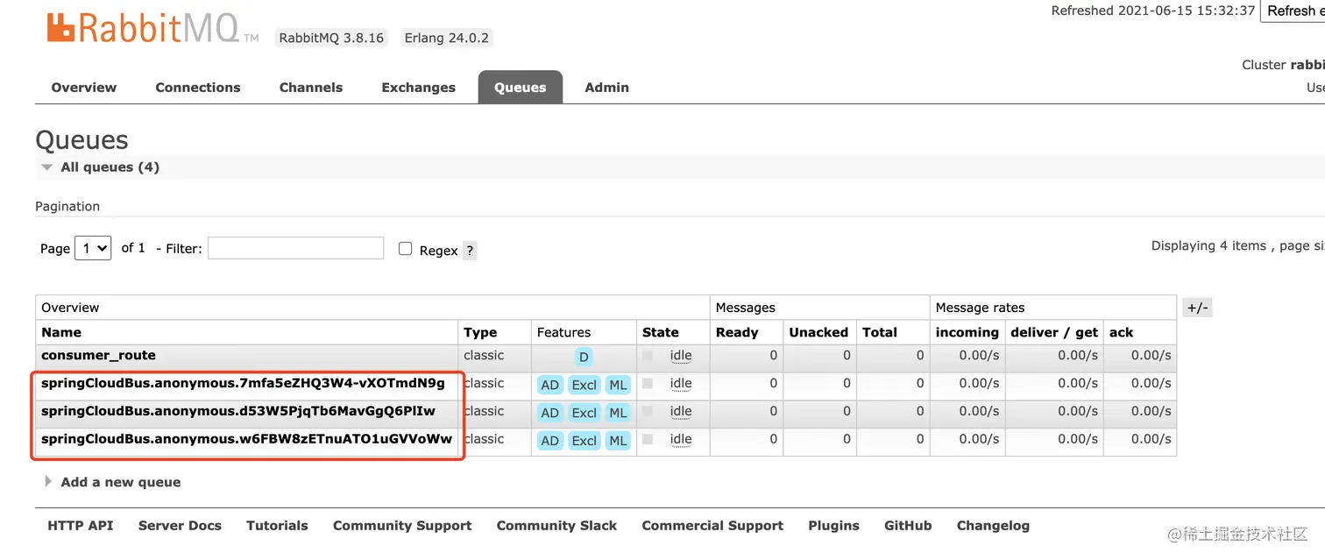1325x560 pixels.
Task: Click state indicator square in d53W5PjqTb6 row
Action: click(648, 411)
